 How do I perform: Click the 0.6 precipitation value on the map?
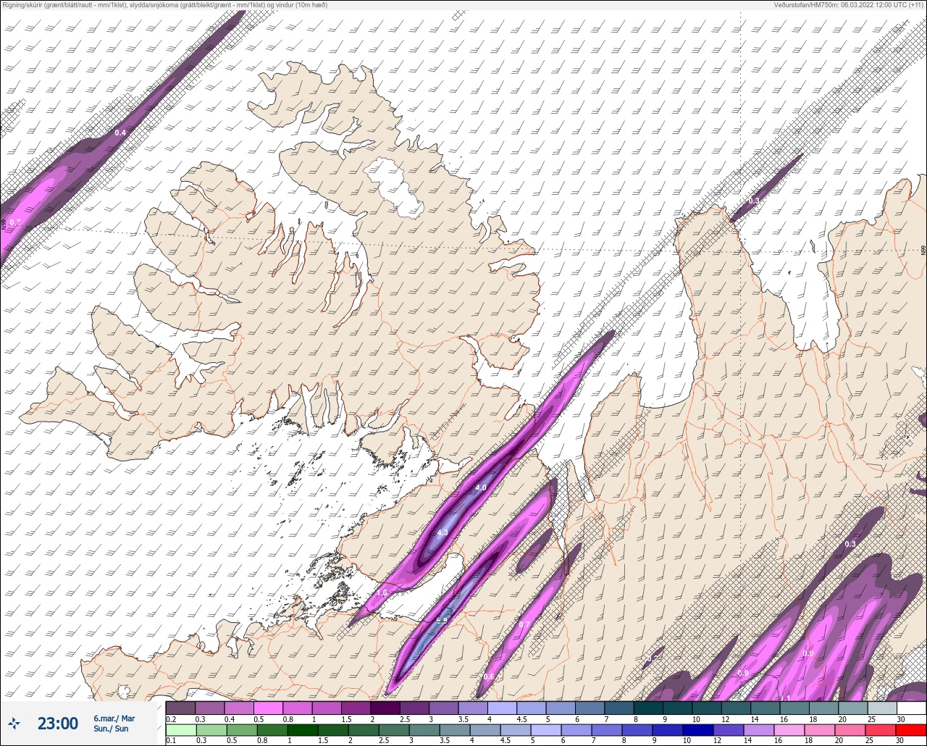(x=489, y=676)
